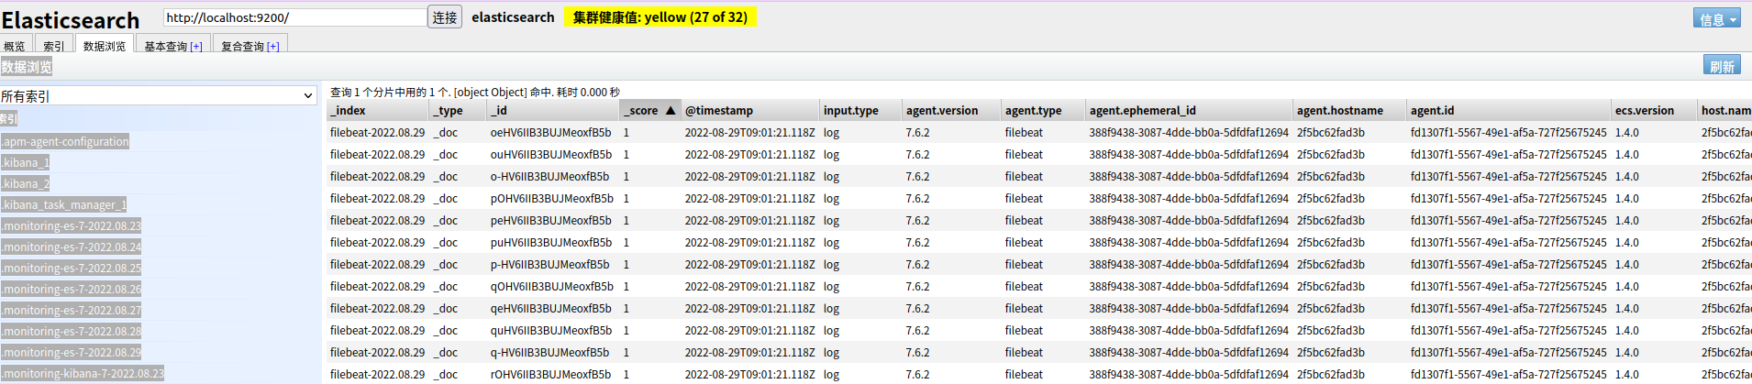
Task: Open document row rOHV6IIB3BUJMeoxfB5b
Action: [1038, 374]
